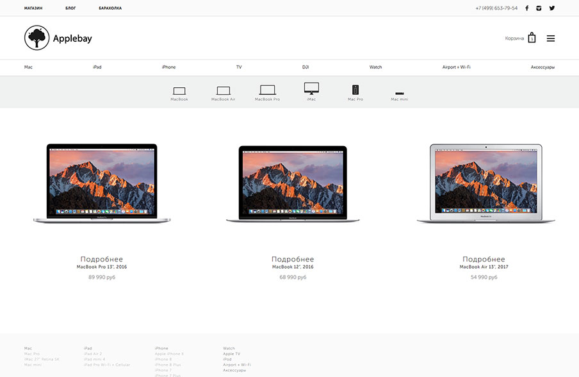Open footer link iPad mini 4
Image resolution: width=579 pixels, height=377 pixels.
[95, 359]
